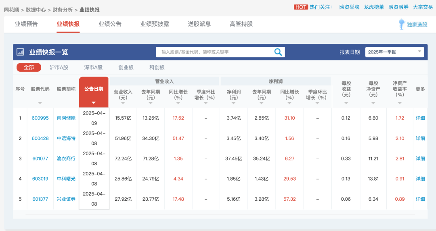Open the 险资举牌 hot link

(x=349, y=7)
